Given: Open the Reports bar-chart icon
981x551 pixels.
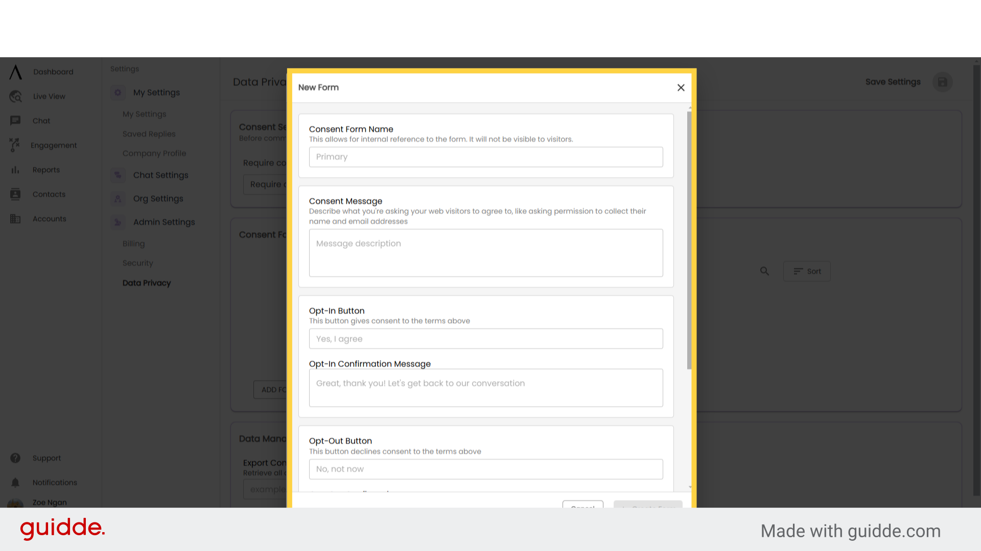Looking at the screenshot, I should click(15, 170).
